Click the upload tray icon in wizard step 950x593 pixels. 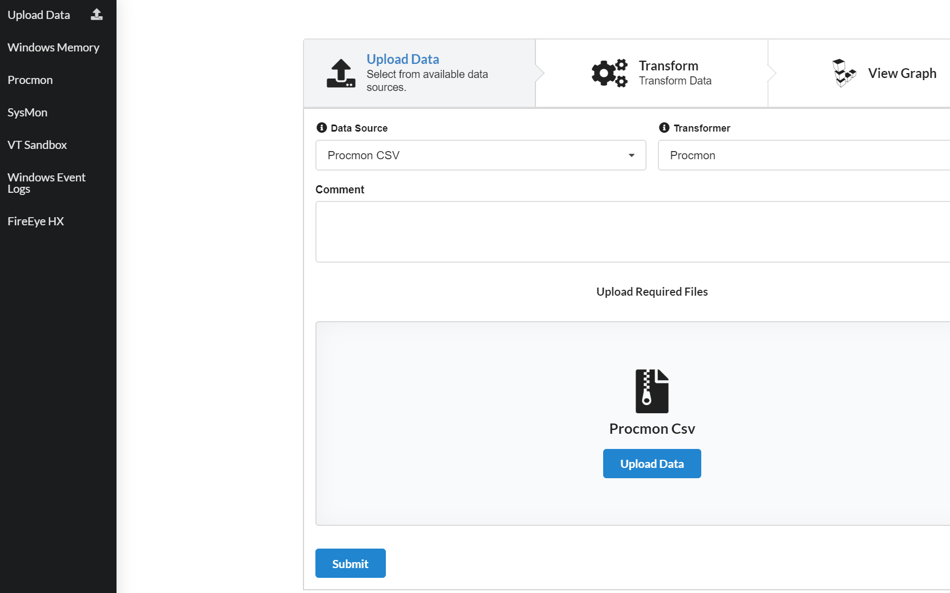pyautogui.click(x=341, y=73)
